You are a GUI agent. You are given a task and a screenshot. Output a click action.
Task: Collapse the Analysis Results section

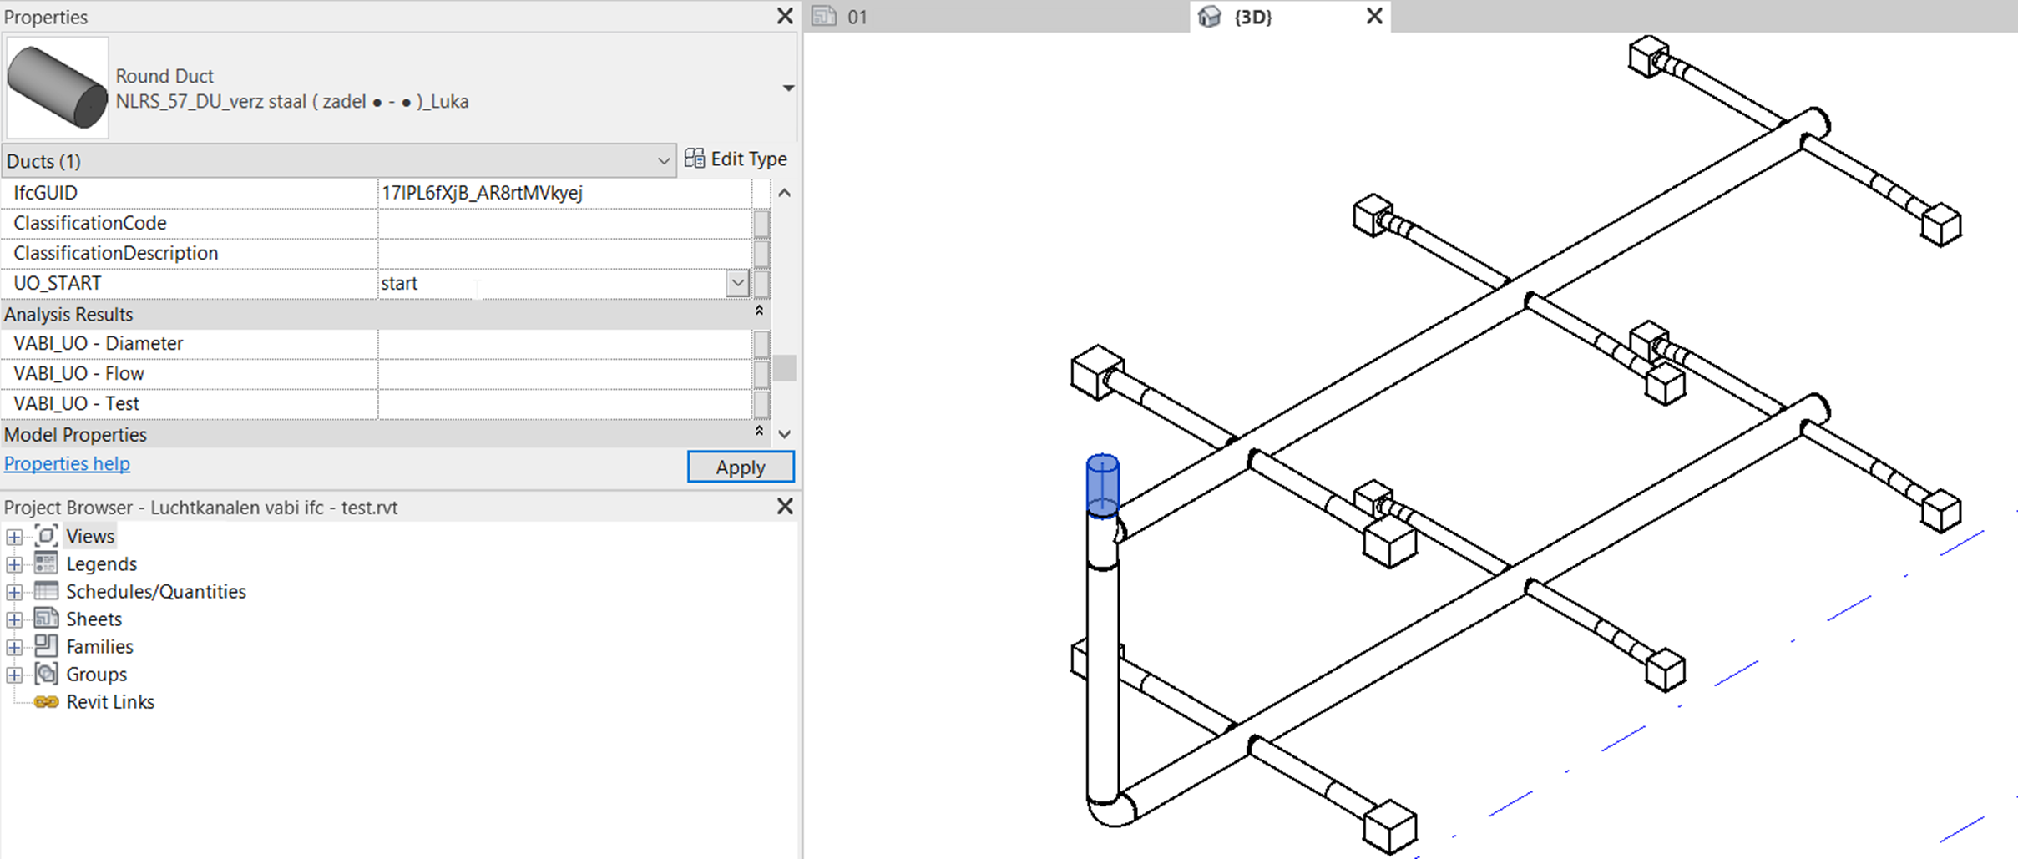759,312
